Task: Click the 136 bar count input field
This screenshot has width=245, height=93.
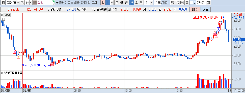Action: 157,3
